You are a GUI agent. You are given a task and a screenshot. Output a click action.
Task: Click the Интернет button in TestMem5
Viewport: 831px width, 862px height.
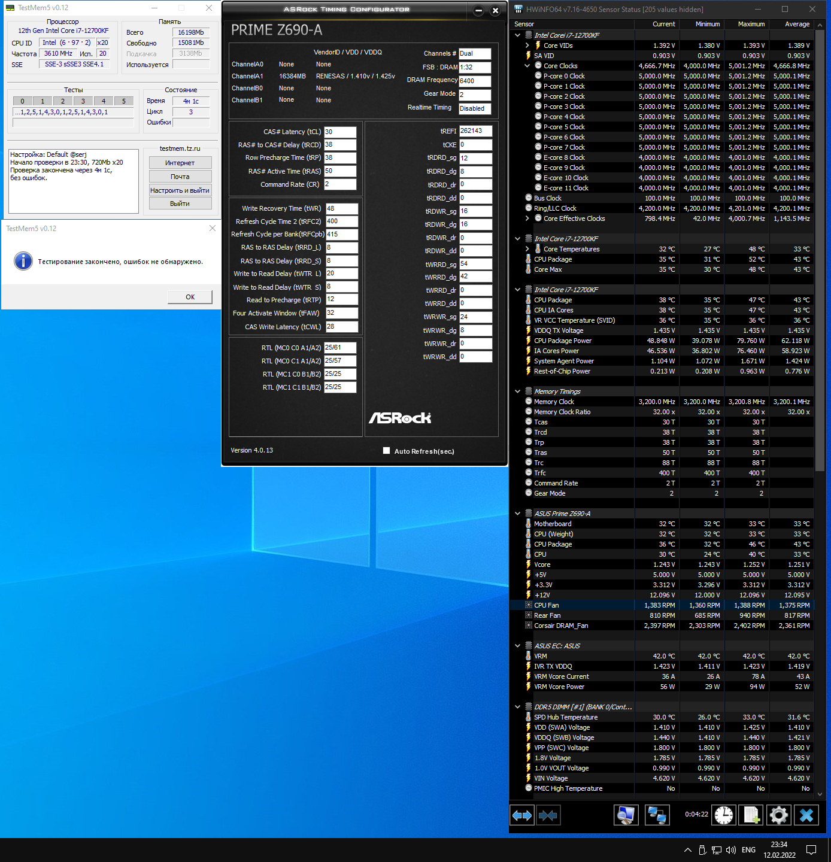tap(180, 163)
